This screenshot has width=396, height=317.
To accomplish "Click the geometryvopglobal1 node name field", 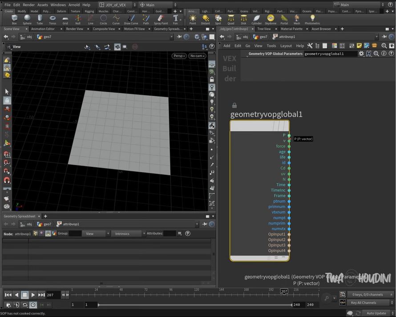I will (x=330, y=54).
